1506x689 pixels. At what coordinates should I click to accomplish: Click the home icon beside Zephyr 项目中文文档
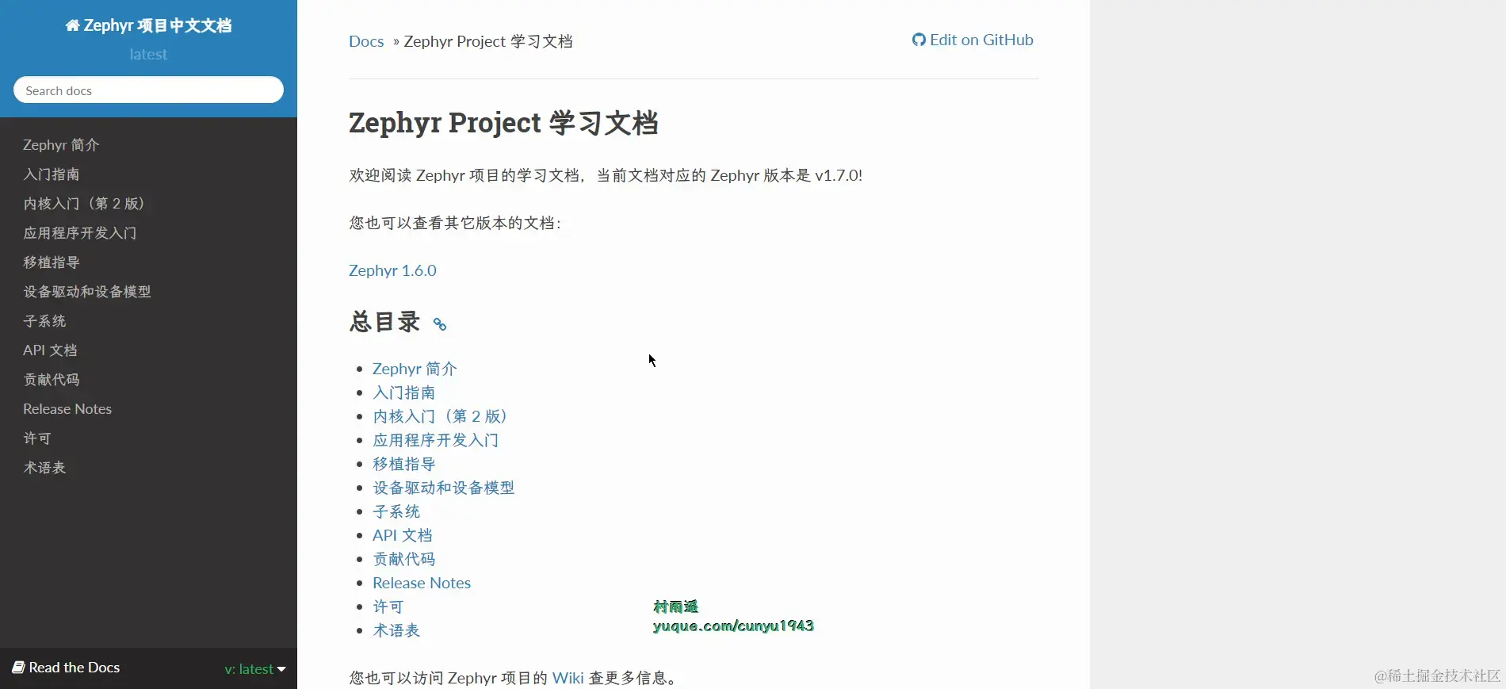tap(72, 25)
